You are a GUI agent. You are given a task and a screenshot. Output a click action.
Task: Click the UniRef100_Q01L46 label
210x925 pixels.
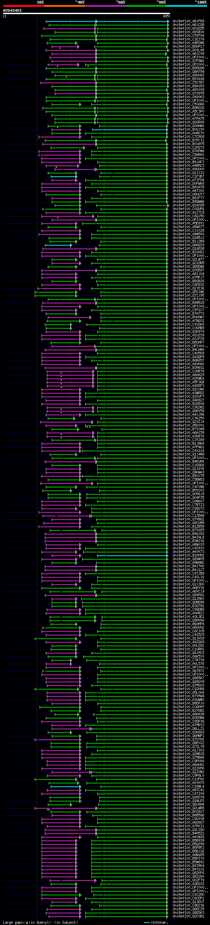click(x=188, y=50)
